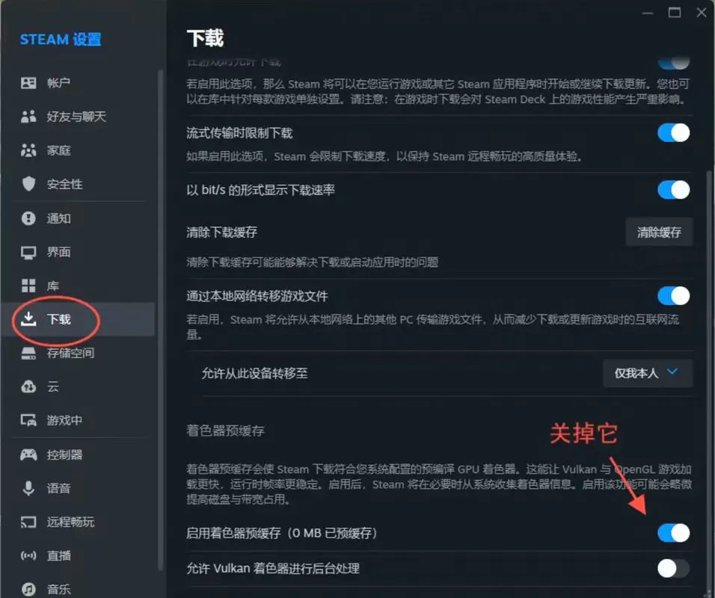Click the 着色器预缓存 section heading

point(225,431)
